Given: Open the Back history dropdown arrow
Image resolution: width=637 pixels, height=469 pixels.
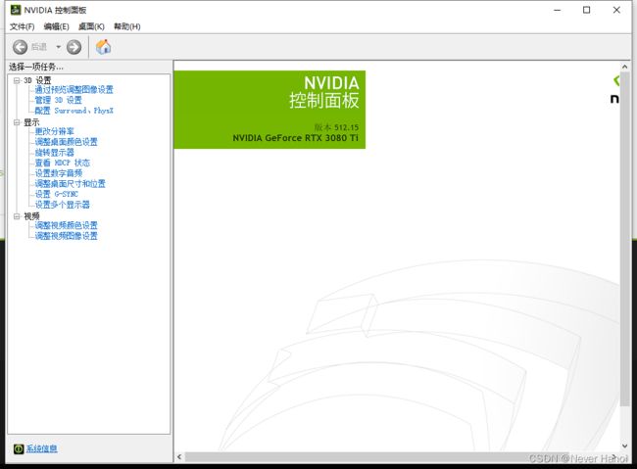Looking at the screenshot, I should pyautogui.click(x=58, y=47).
